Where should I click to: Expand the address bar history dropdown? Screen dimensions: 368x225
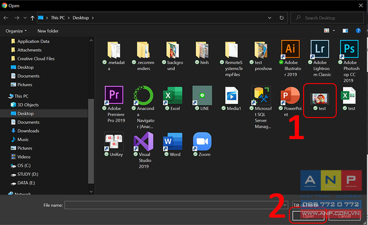(270, 18)
